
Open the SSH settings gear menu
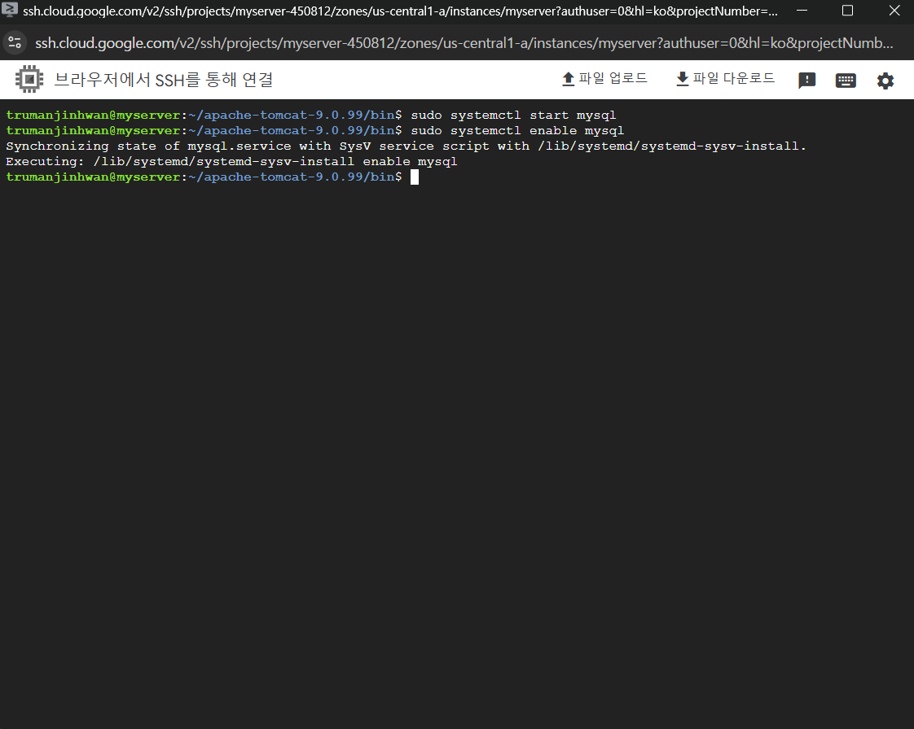885,81
